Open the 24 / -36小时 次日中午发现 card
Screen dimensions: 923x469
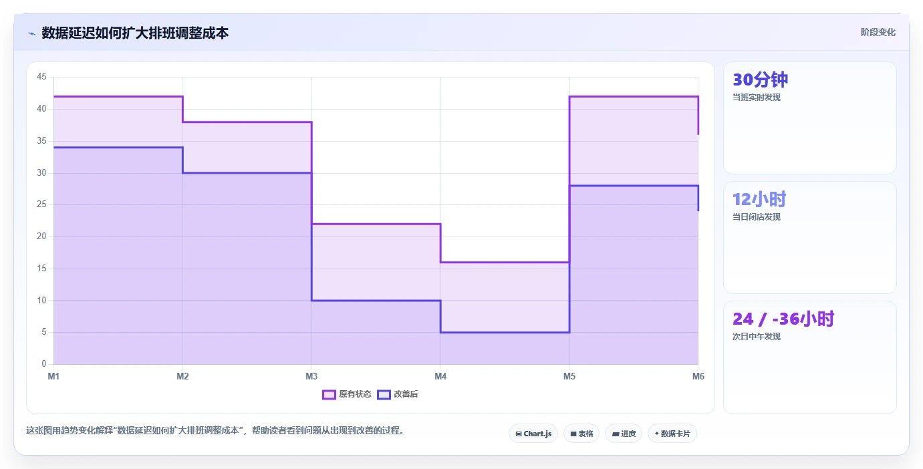810,357
